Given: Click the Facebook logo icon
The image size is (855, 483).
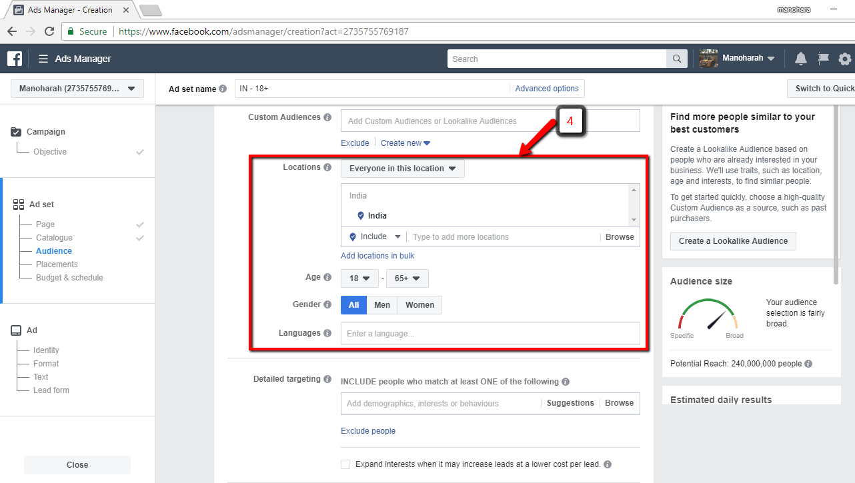Looking at the screenshot, I should [15, 59].
